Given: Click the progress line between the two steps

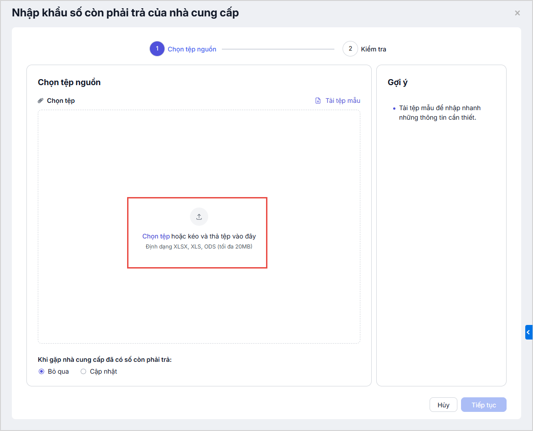Looking at the screenshot, I should (x=278, y=49).
